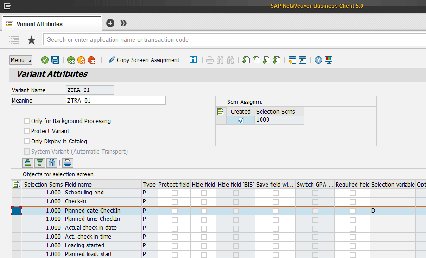Click the Find binoculars icon in the main toolbar
The width and height of the screenshot is (426, 258).
point(220,60)
